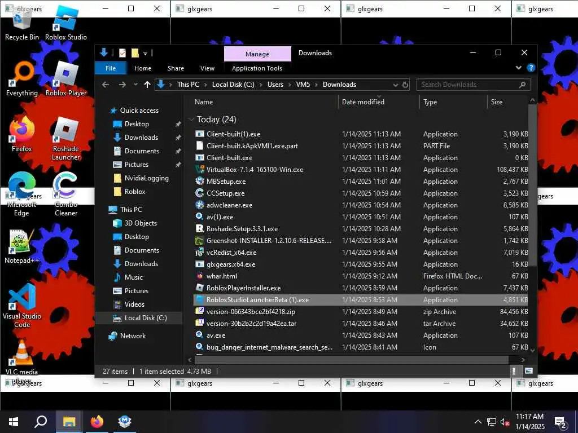Click the search magnifier in Search Downloads

click(x=522, y=85)
